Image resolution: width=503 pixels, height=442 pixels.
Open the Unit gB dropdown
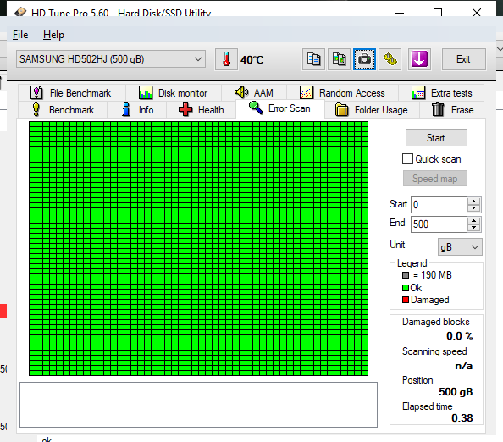(x=460, y=247)
